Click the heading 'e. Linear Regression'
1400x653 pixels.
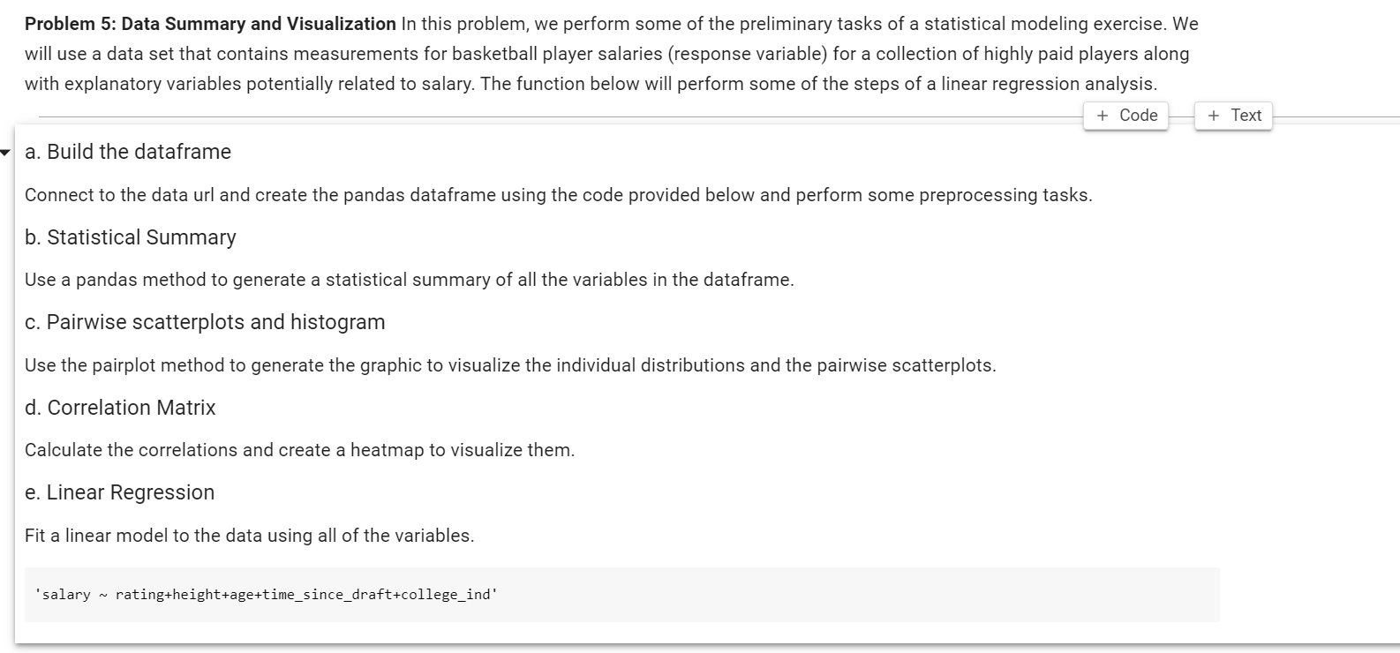118,492
